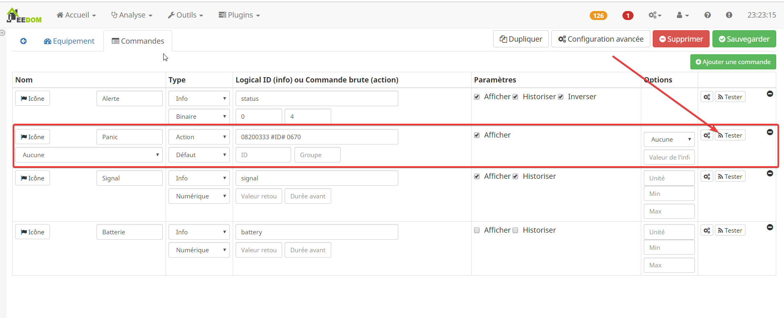Viewport: 784px width, 318px height.
Task: Click the Dupliquer button
Action: click(x=521, y=39)
